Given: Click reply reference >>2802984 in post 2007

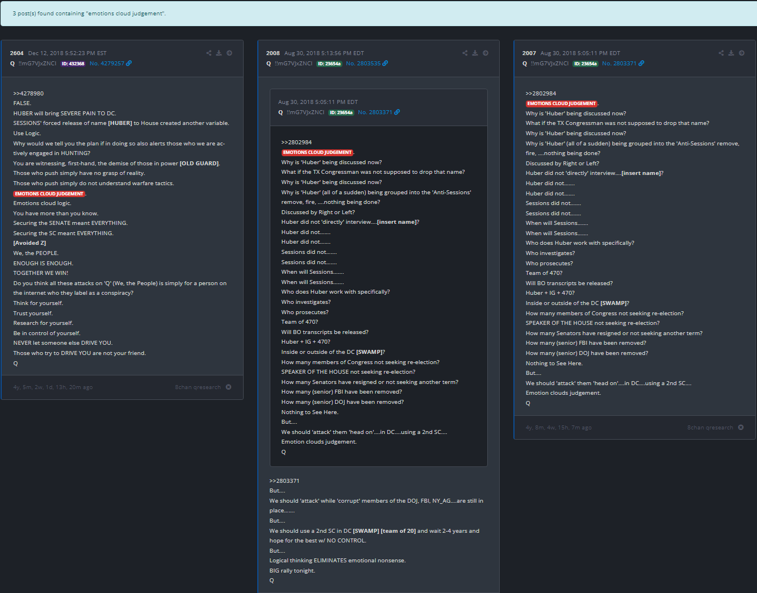Looking at the screenshot, I should coord(541,93).
